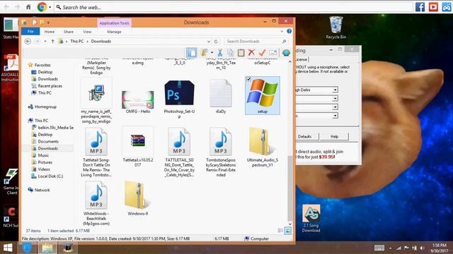The image size is (453, 254).
Task: Select WhiteWoods - BeachWalk MP3 file
Action: pos(96,203)
